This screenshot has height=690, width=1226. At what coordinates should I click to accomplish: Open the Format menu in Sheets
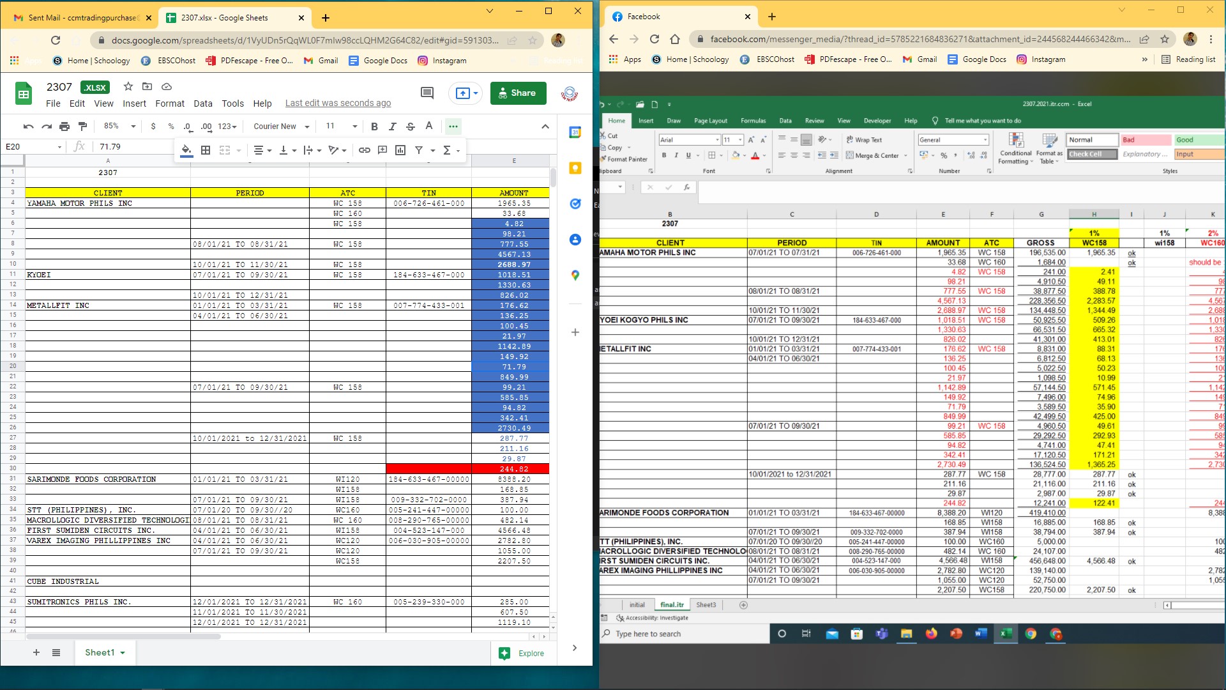pyautogui.click(x=169, y=103)
